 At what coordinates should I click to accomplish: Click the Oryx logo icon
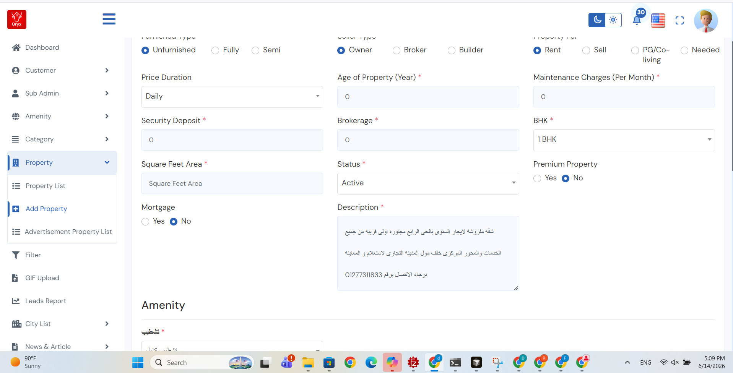[x=17, y=19]
